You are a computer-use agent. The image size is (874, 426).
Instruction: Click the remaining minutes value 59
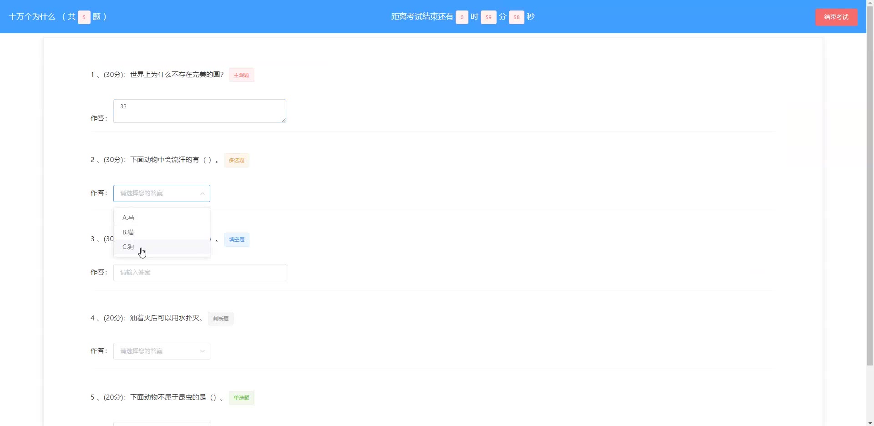[x=488, y=17]
